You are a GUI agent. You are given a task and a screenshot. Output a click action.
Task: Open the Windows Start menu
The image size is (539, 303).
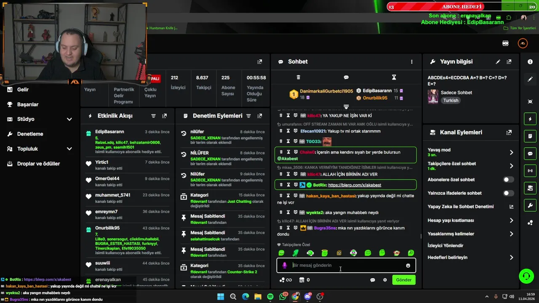221,297
